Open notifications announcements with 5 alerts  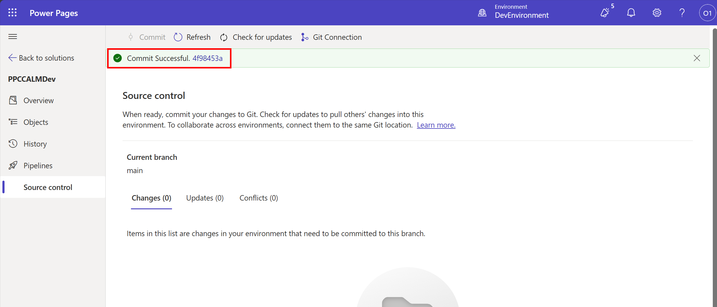click(x=605, y=12)
